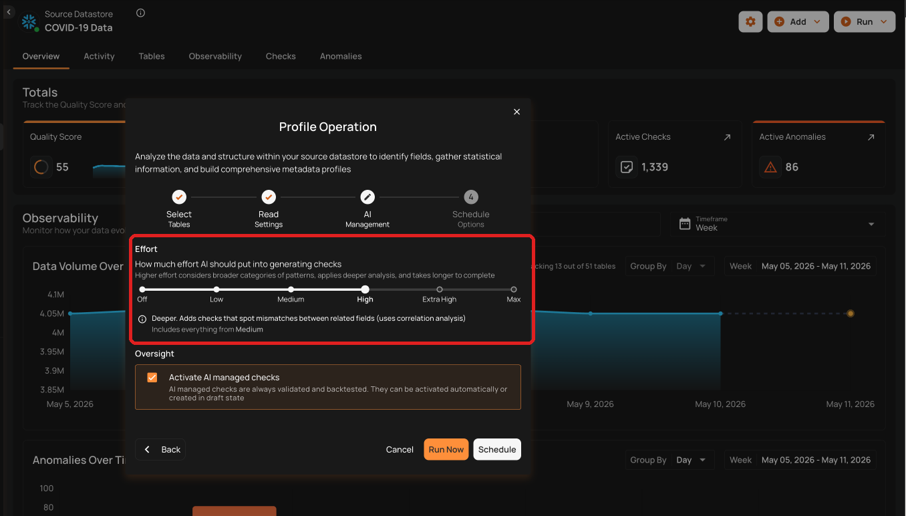The height and width of the screenshot is (516, 906).
Task: Click the May 11 forecast point on the chart
Action: point(851,313)
